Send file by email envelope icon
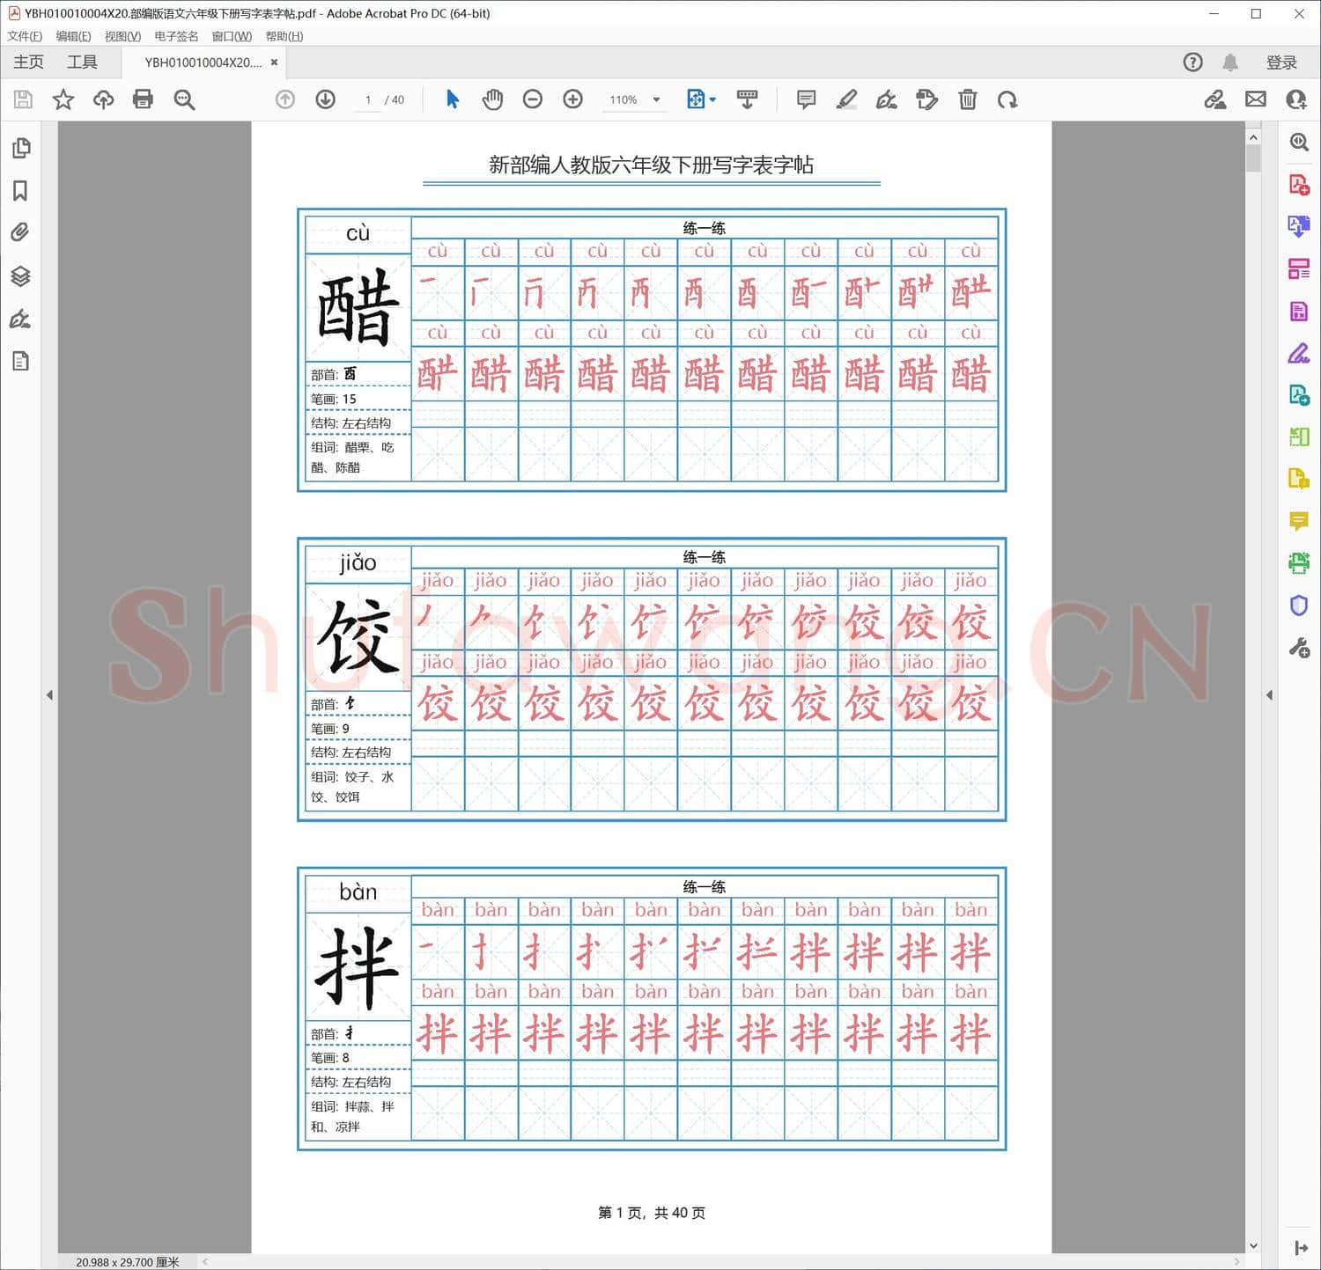 tap(1256, 99)
